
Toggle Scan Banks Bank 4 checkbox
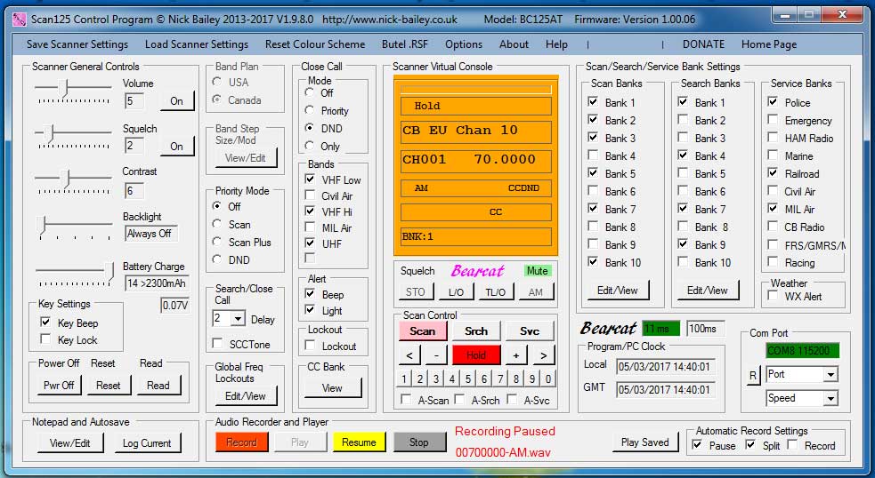click(x=593, y=155)
